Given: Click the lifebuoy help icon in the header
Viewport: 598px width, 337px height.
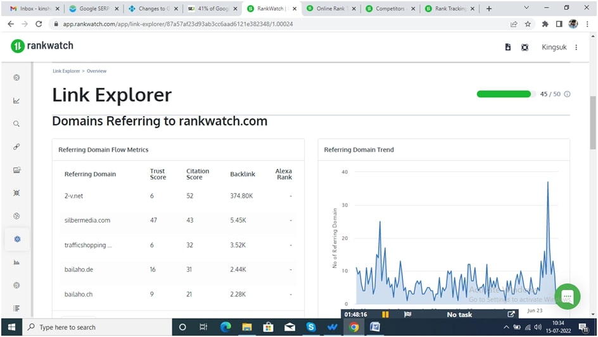Looking at the screenshot, I should (525, 47).
